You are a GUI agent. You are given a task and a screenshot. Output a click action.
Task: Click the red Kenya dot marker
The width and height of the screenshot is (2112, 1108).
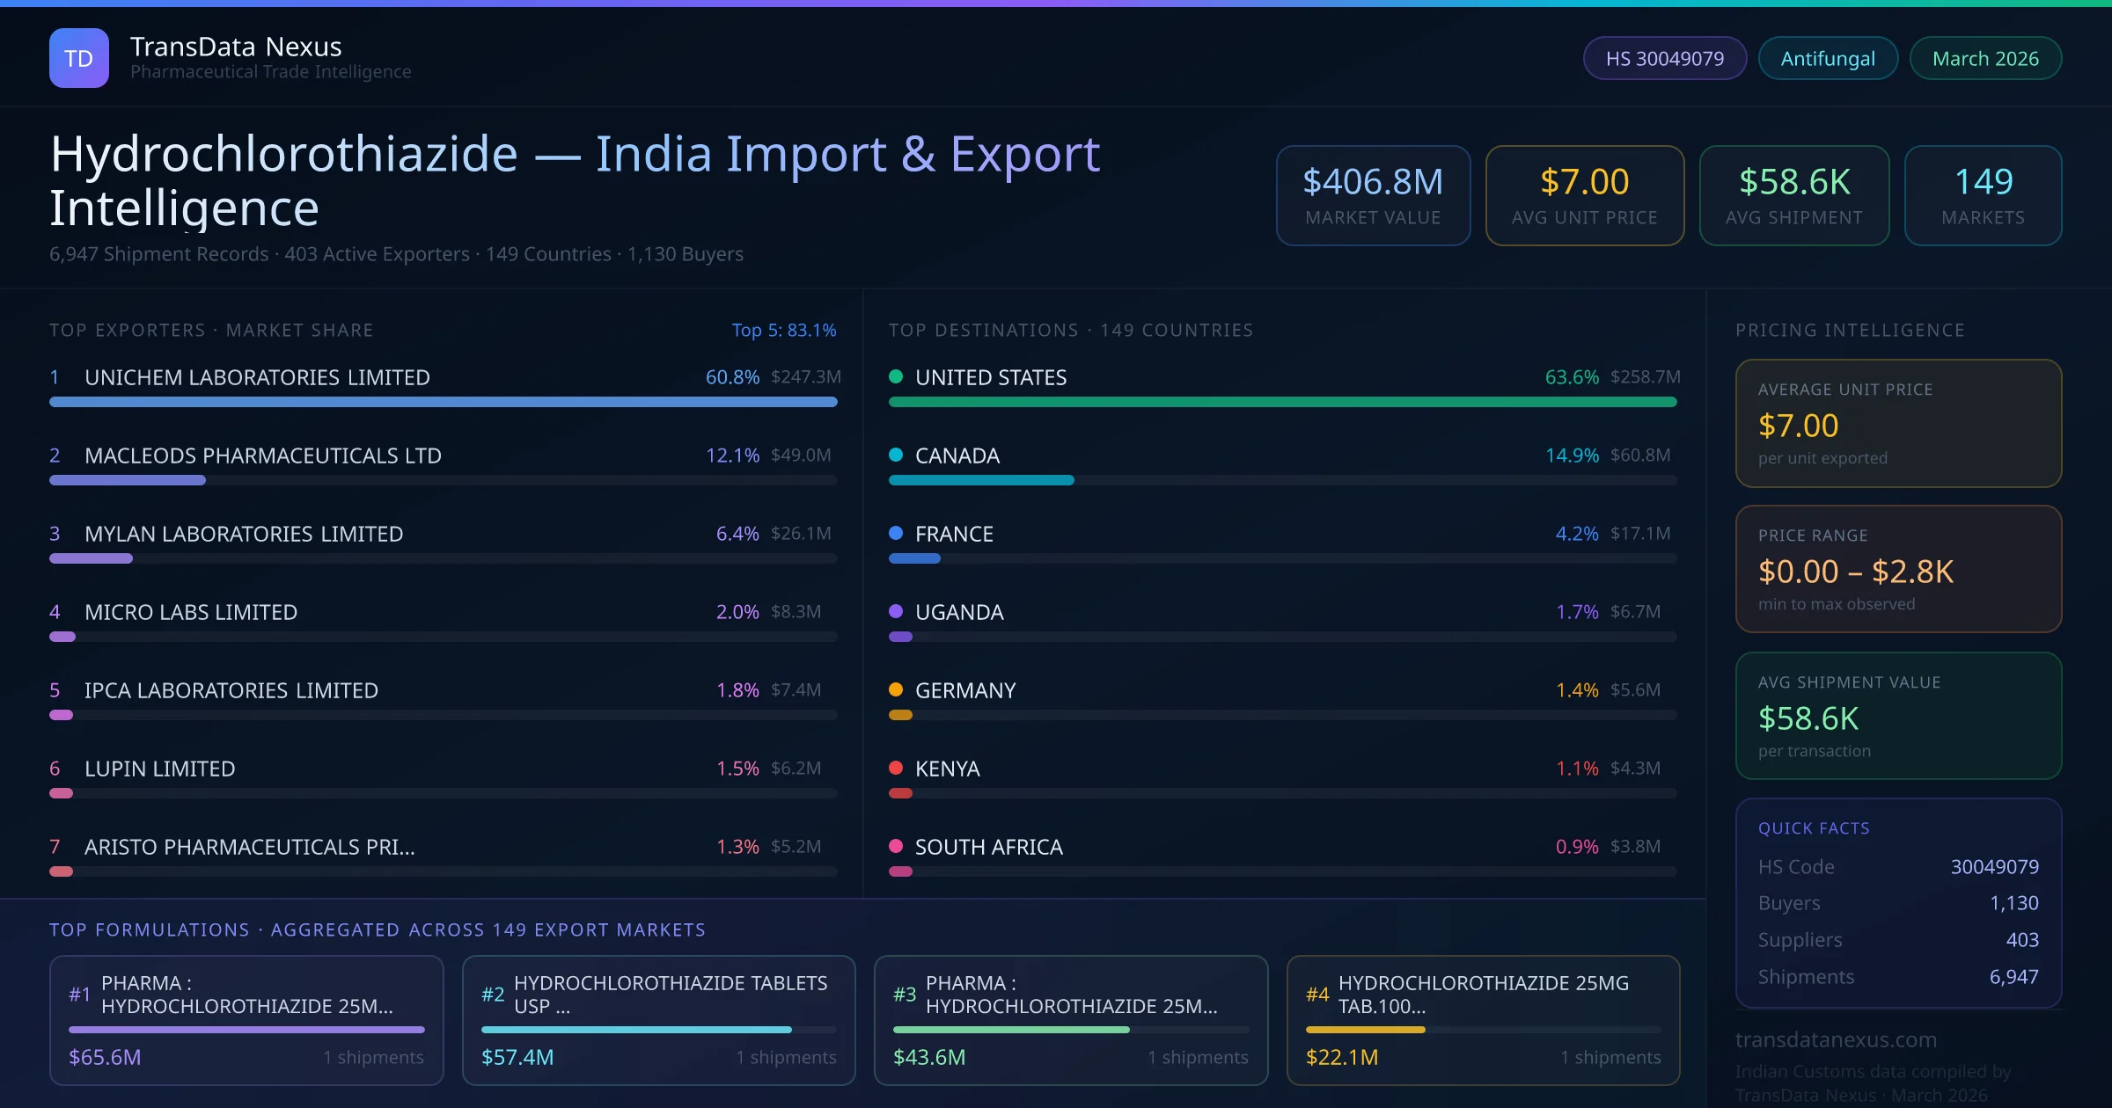pos(896,768)
